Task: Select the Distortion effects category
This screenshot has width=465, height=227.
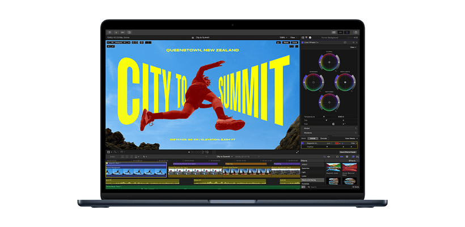Action: pyautogui.click(x=306, y=169)
